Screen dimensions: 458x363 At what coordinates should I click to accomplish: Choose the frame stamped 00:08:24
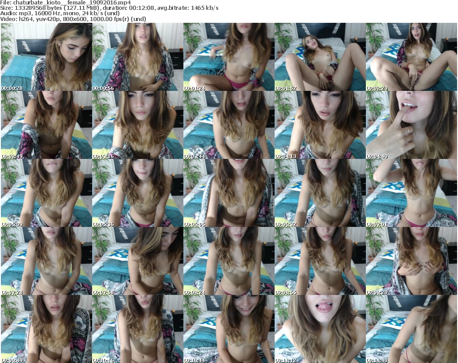pos(229,261)
